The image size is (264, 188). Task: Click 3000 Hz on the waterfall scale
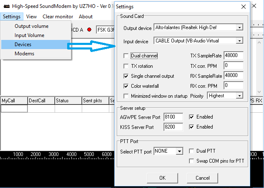(x=53, y=154)
